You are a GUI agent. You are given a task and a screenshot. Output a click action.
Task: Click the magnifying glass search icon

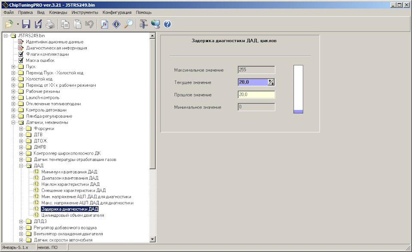[x=128, y=24]
